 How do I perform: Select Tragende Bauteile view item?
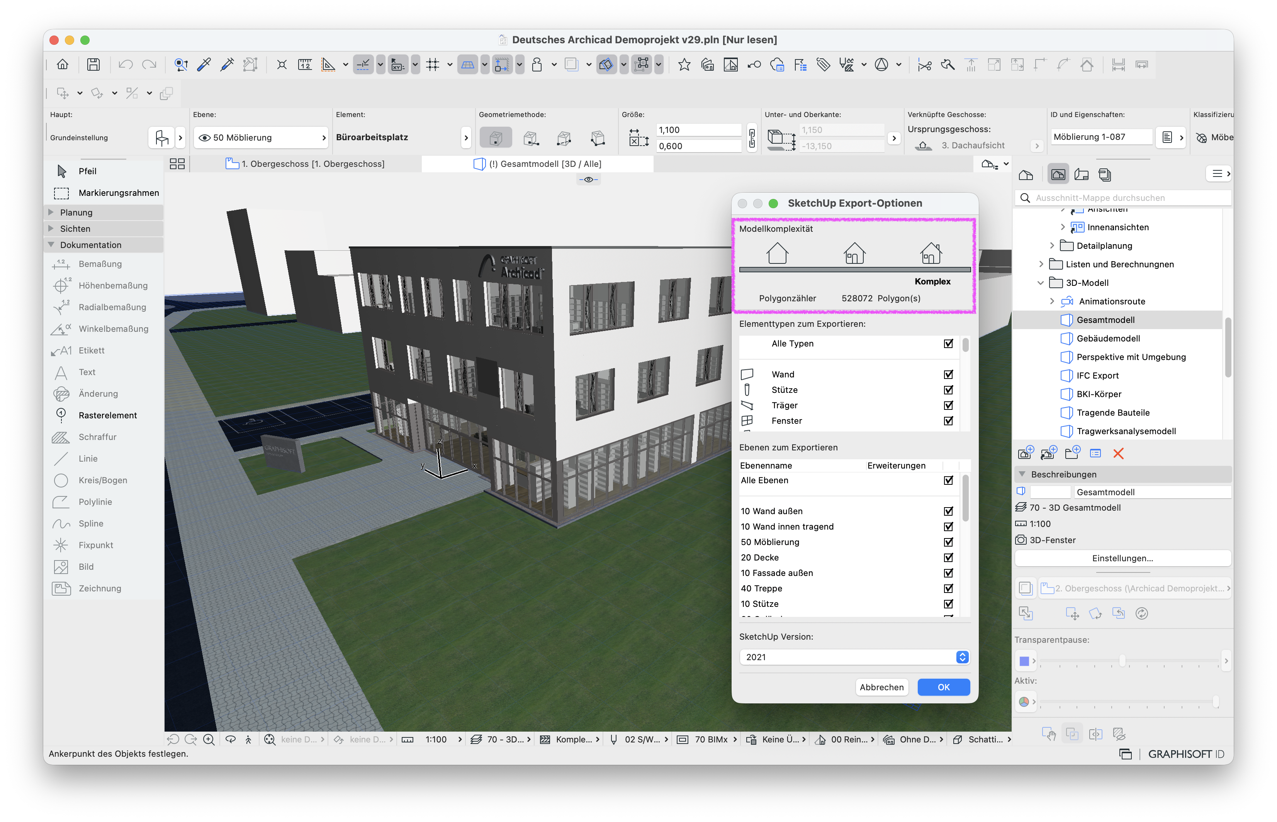tap(1112, 413)
